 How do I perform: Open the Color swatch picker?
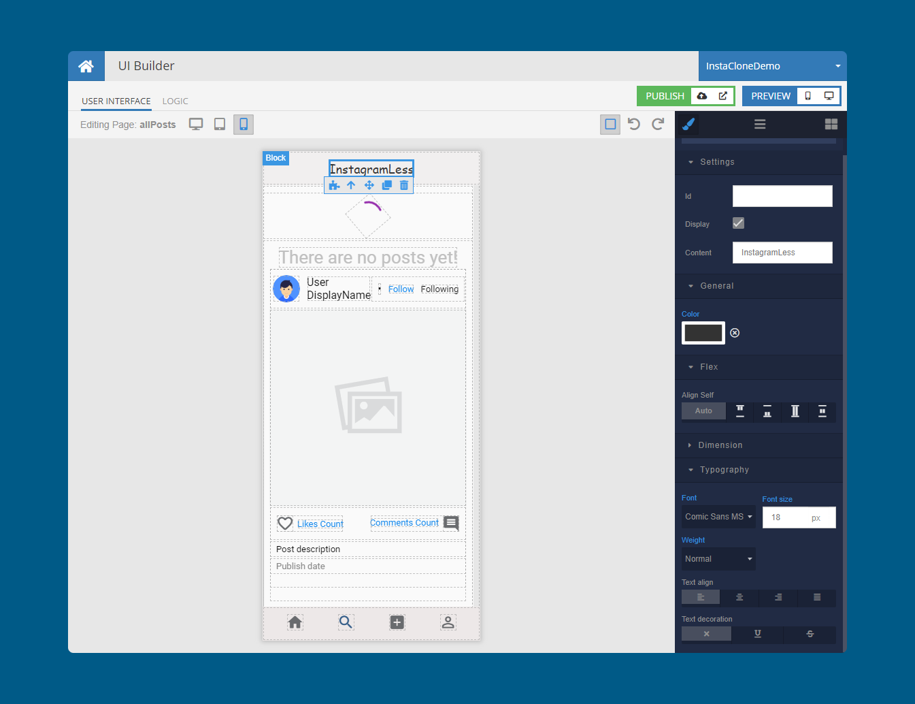(x=703, y=333)
